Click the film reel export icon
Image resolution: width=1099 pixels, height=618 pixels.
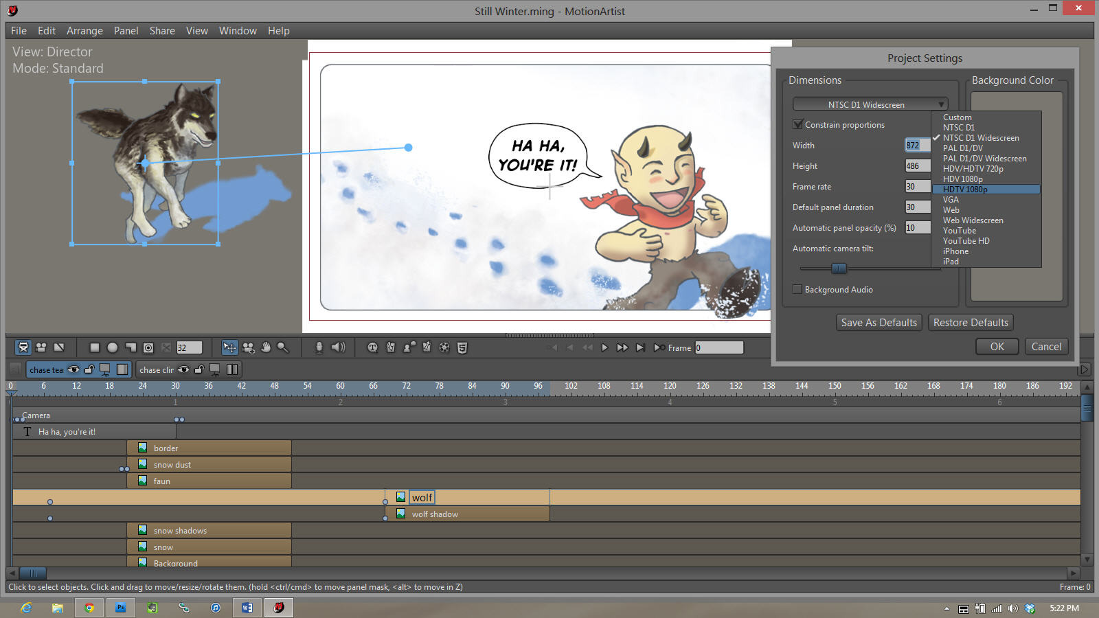444,347
